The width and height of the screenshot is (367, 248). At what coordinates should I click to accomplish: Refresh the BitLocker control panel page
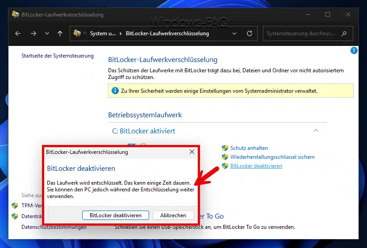(250, 33)
